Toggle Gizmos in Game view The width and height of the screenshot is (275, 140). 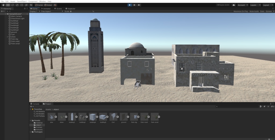[x=269, y=11]
